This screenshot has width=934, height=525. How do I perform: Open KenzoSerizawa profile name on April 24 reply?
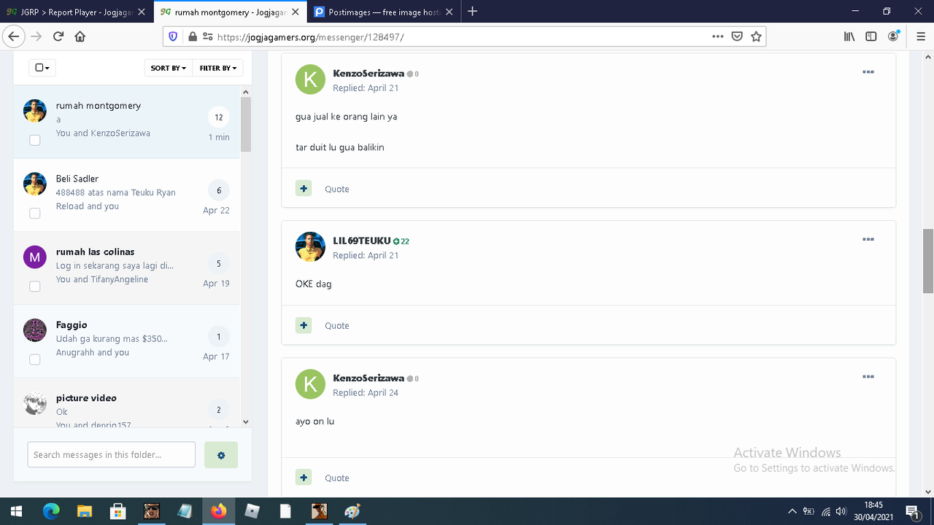coord(368,378)
